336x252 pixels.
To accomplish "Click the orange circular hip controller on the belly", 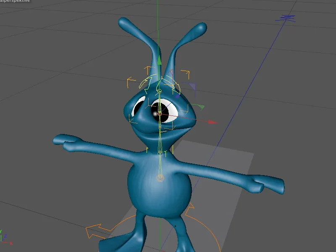I will tap(160, 178).
